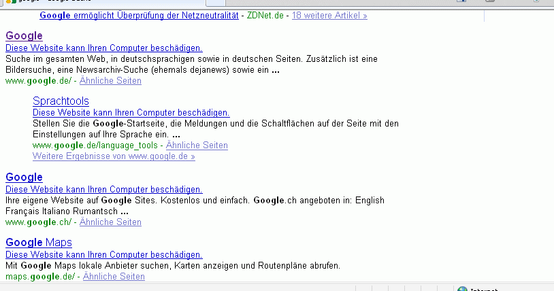This screenshot has height=291, width=554.
Task: Open 'Ähnliche Seiten' beside www.google.de/language_tools
Action: (197, 145)
